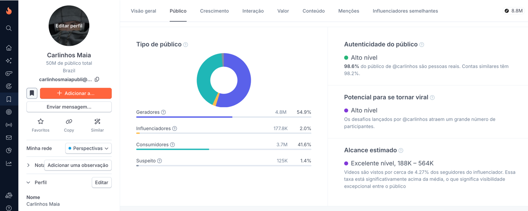Screen dimensions: 528x211
Task: Click the Adicionar a... button
Action: click(x=76, y=93)
